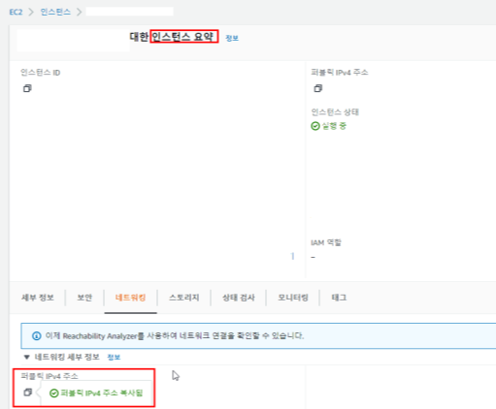
Task: Click 퍼블릭 IPv4 주소 label in summary
Action: tap(340, 73)
